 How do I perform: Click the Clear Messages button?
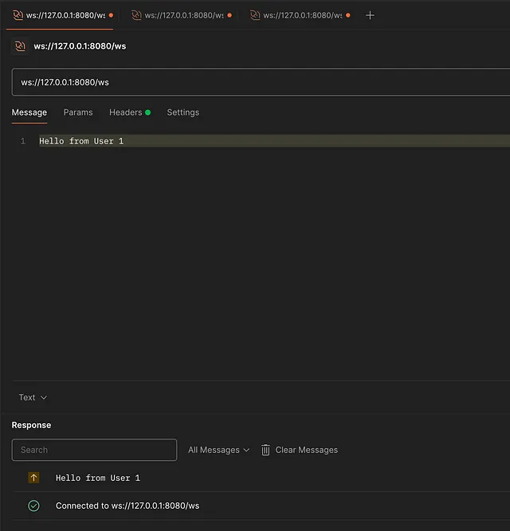pos(306,450)
